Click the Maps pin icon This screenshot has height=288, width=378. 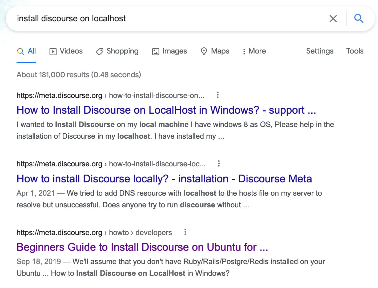coord(204,51)
